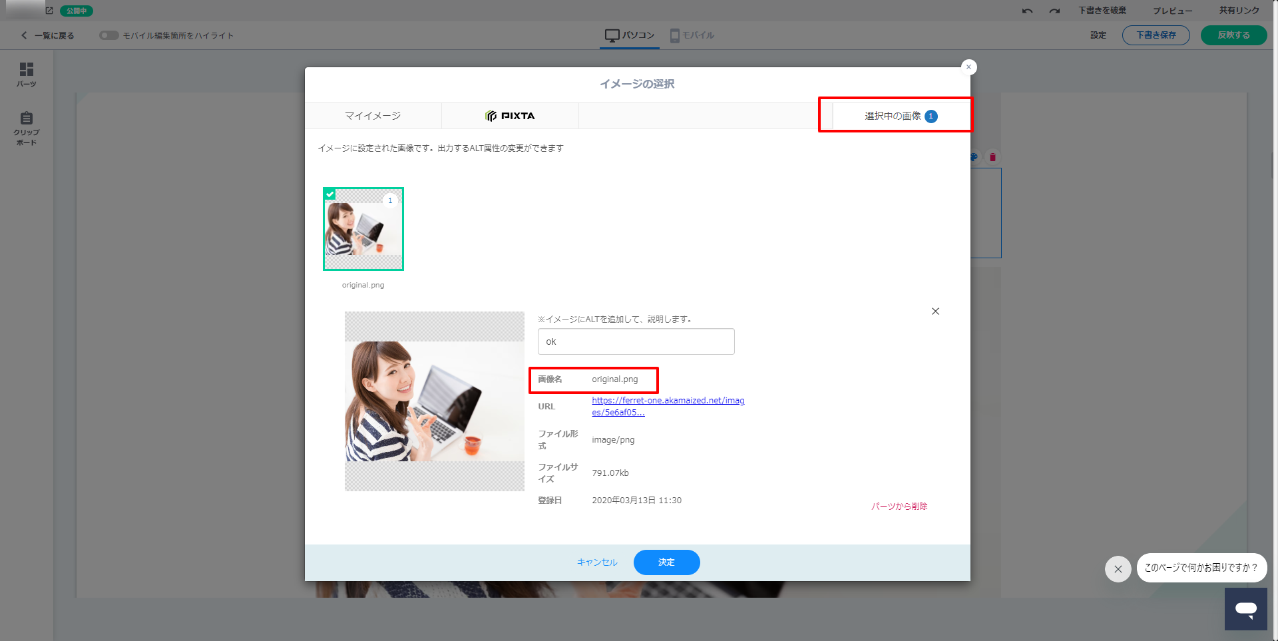The height and width of the screenshot is (641, 1278).
Task: Switch to モバイル view tab
Action: (692, 35)
